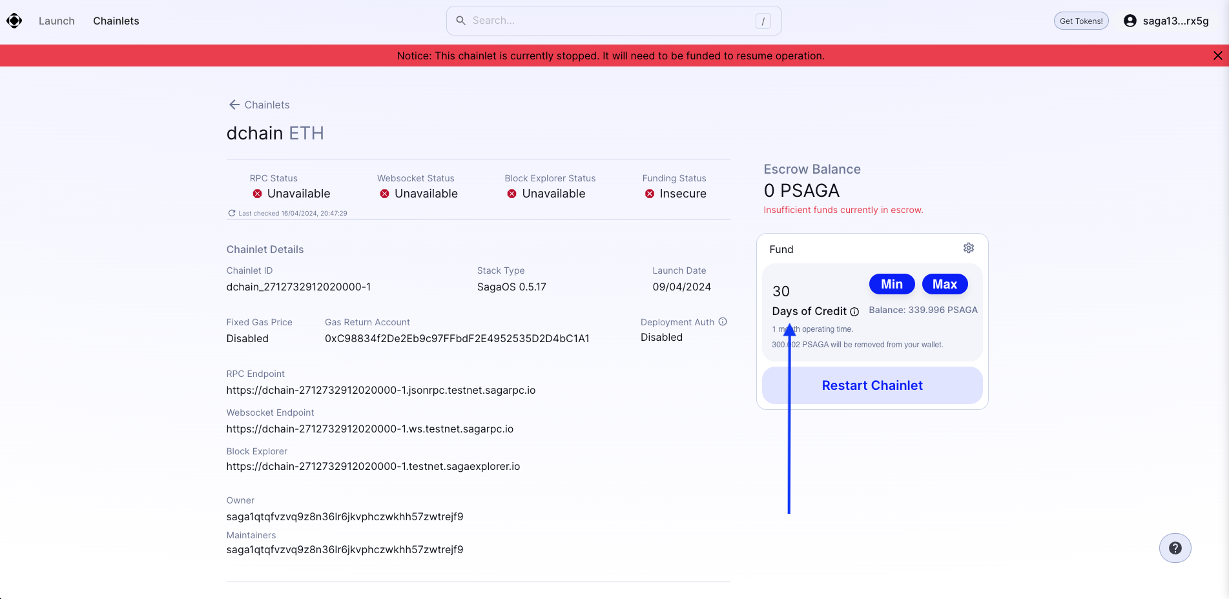Click the Days of Credit info icon
The width and height of the screenshot is (1229, 599).
(854, 312)
